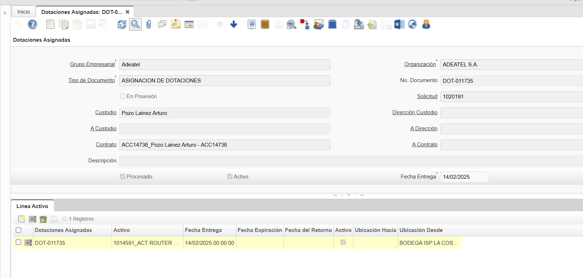Viewport: 583px width, 278px height.
Task: Export document using the Word icon
Action: point(399,24)
